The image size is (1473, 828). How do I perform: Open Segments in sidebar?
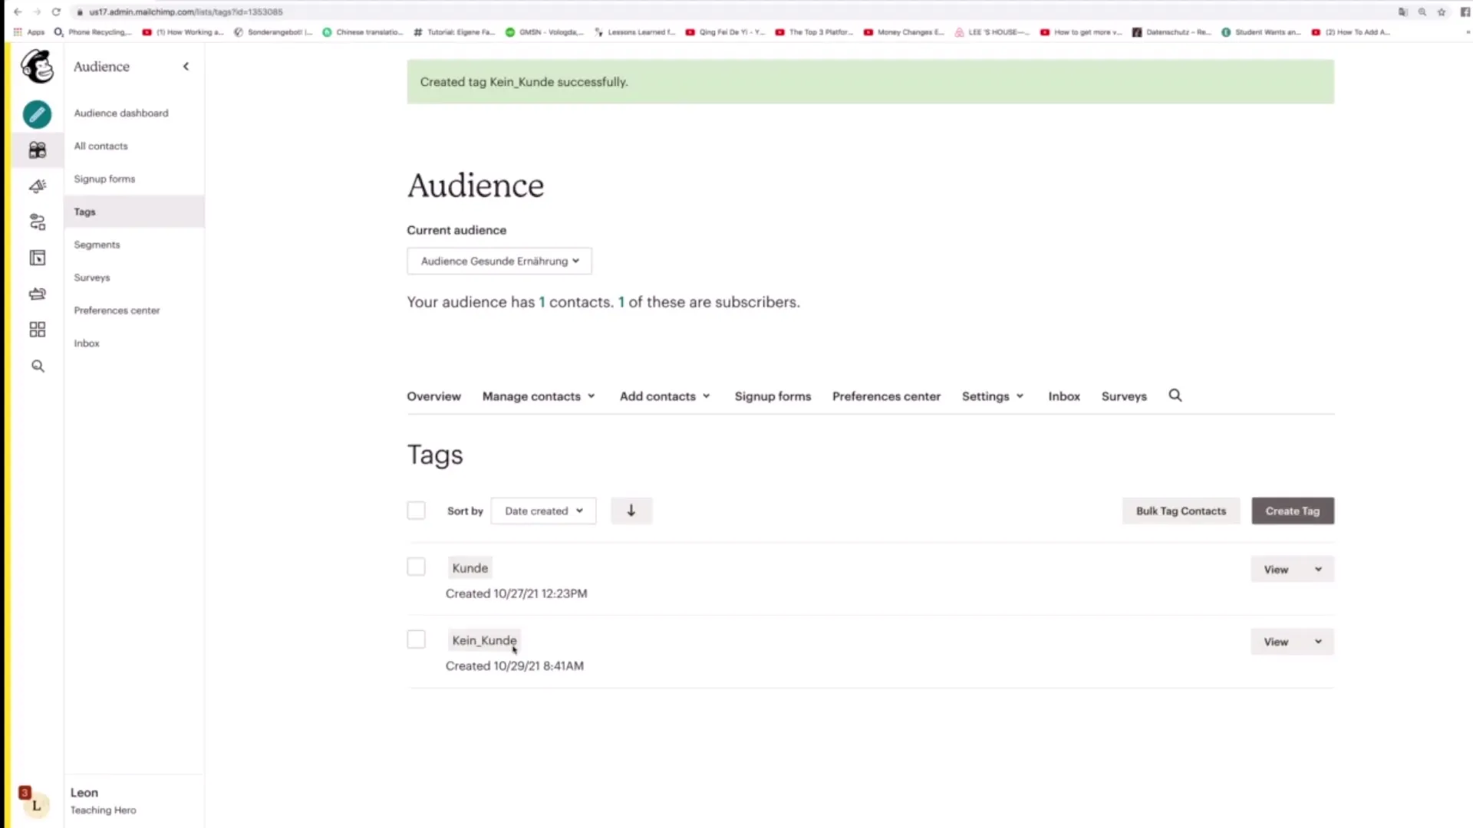pyautogui.click(x=97, y=245)
